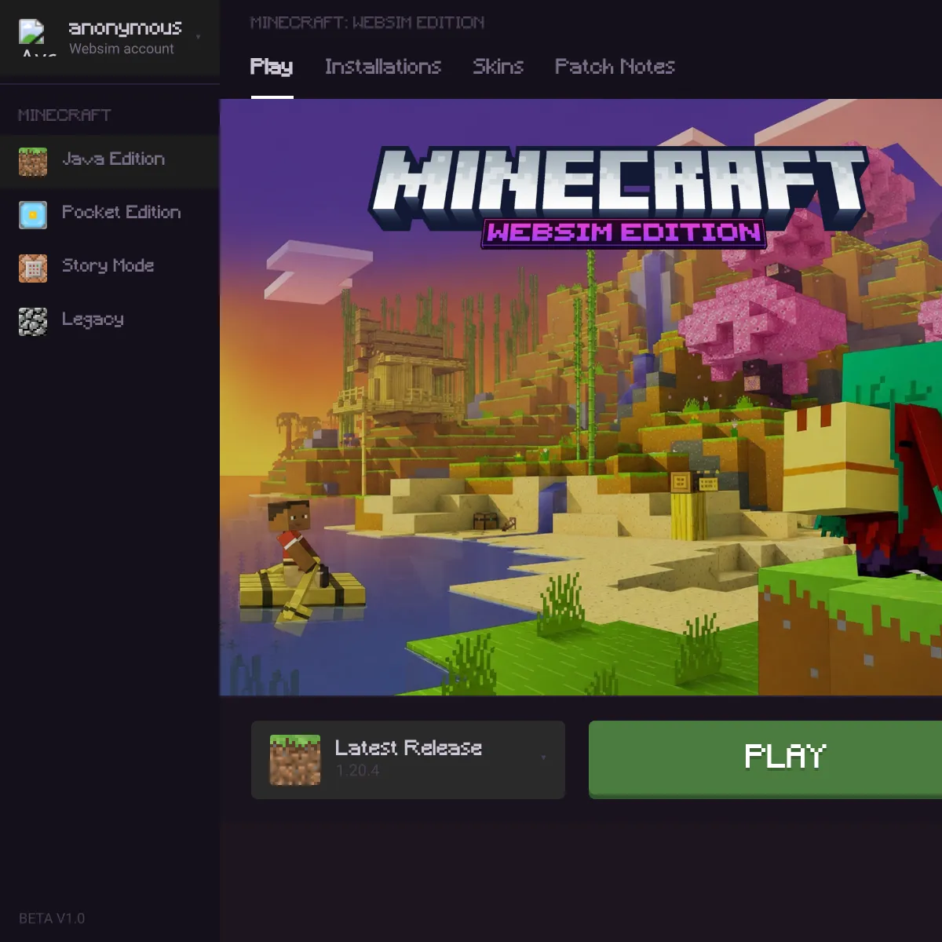The height and width of the screenshot is (942, 942).
Task: Click the MINECRAFT: WEBSIM EDITION header text
Action: click(x=367, y=23)
